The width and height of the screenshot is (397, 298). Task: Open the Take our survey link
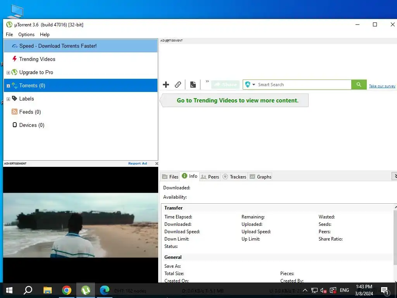coord(382,86)
